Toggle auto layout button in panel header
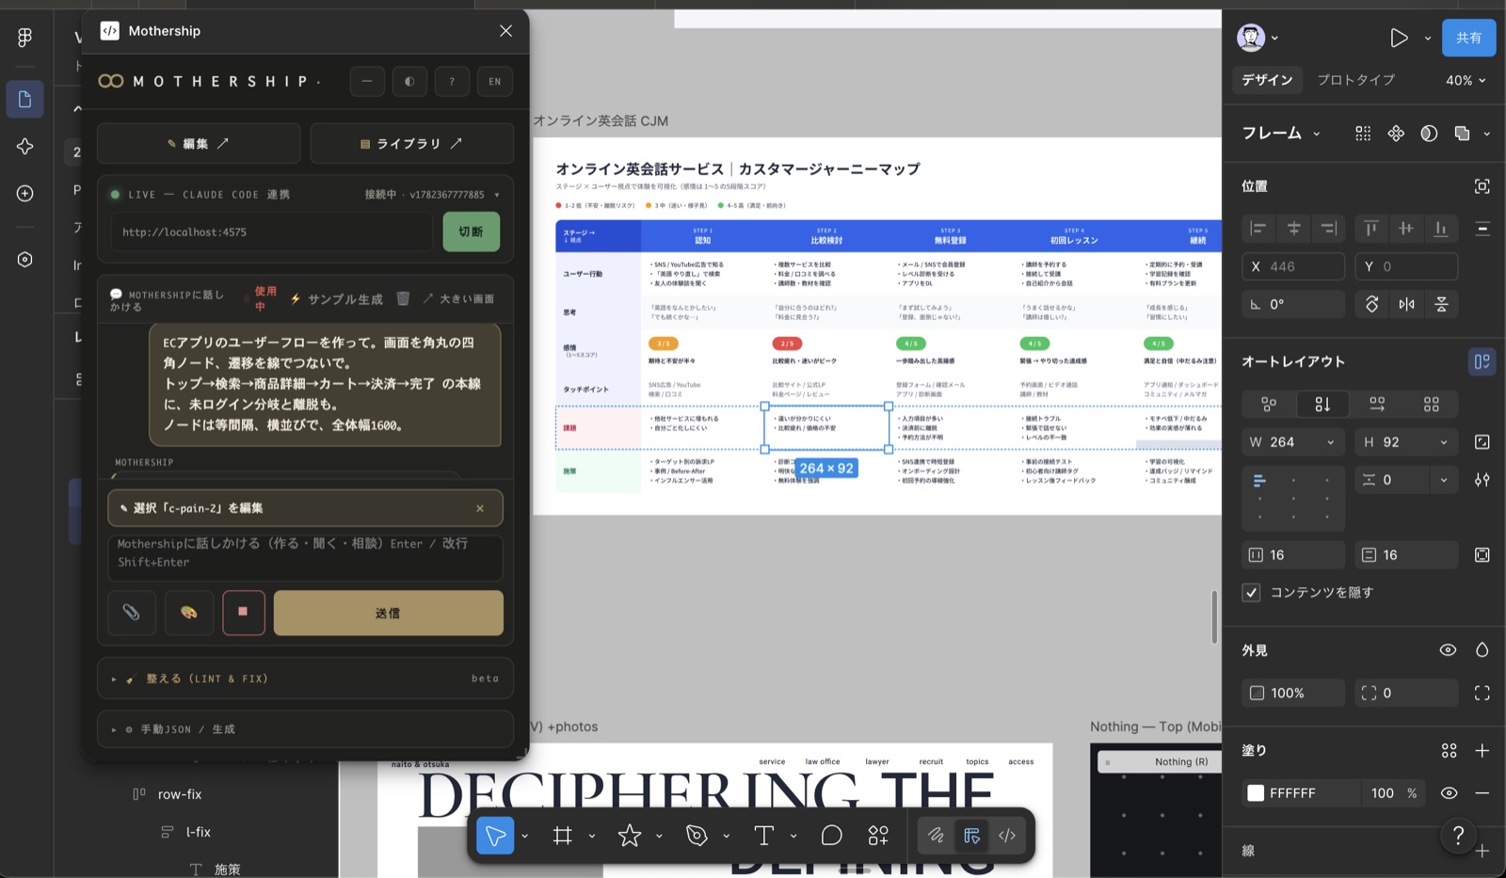 pyautogui.click(x=1482, y=361)
